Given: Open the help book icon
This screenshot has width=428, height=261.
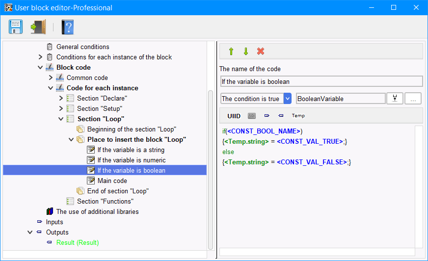Looking at the screenshot, I should pos(67,26).
